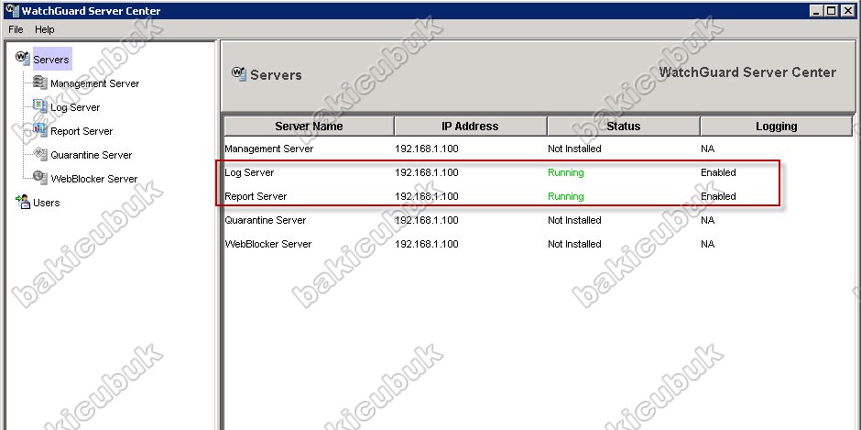Click the Report Server Running status
Screen dimensions: 861x430
(x=565, y=196)
